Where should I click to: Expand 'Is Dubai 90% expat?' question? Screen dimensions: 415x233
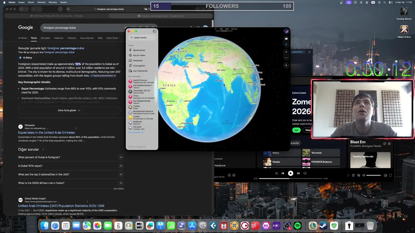pos(70,166)
